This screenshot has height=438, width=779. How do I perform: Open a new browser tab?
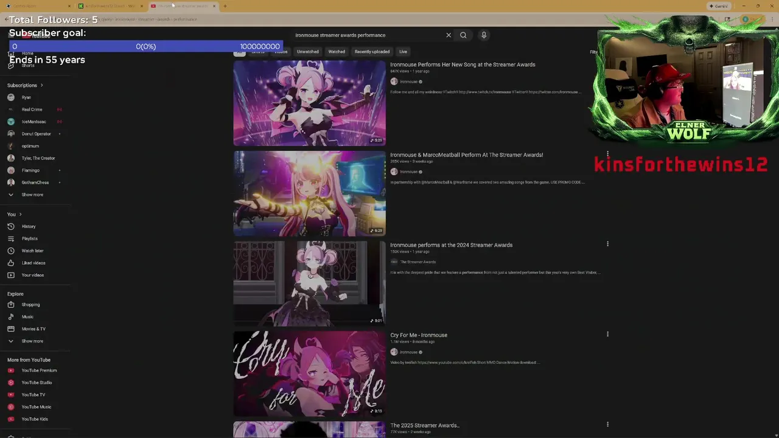pyautogui.click(x=225, y=6)
